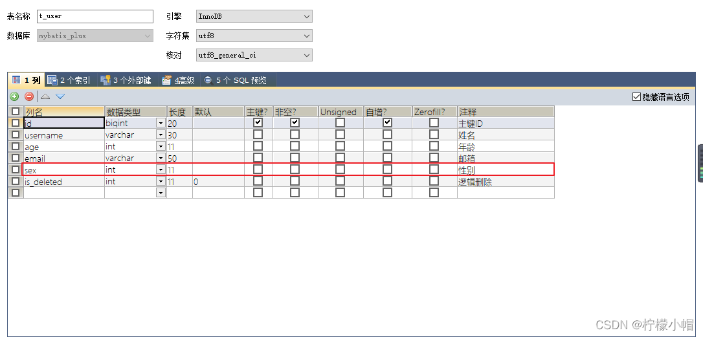Check 非空 checkbox for username row
This screenshot has height=337, width=703.
(x=295, y=134)
